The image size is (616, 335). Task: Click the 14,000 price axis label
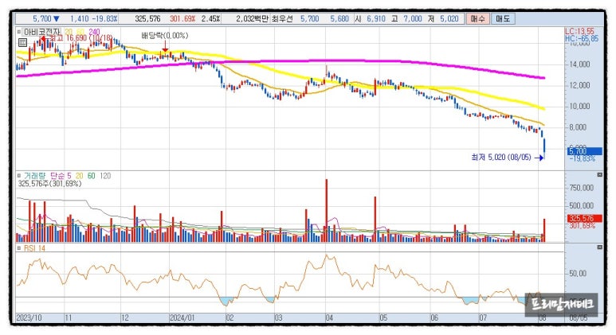tap(579, 64)
